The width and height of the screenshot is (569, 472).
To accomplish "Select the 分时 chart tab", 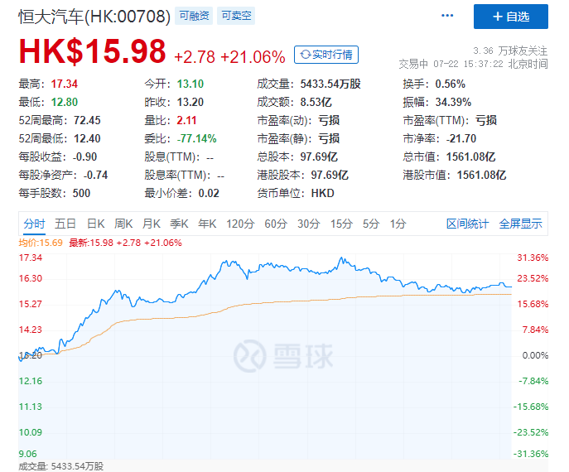I will 34,224.
